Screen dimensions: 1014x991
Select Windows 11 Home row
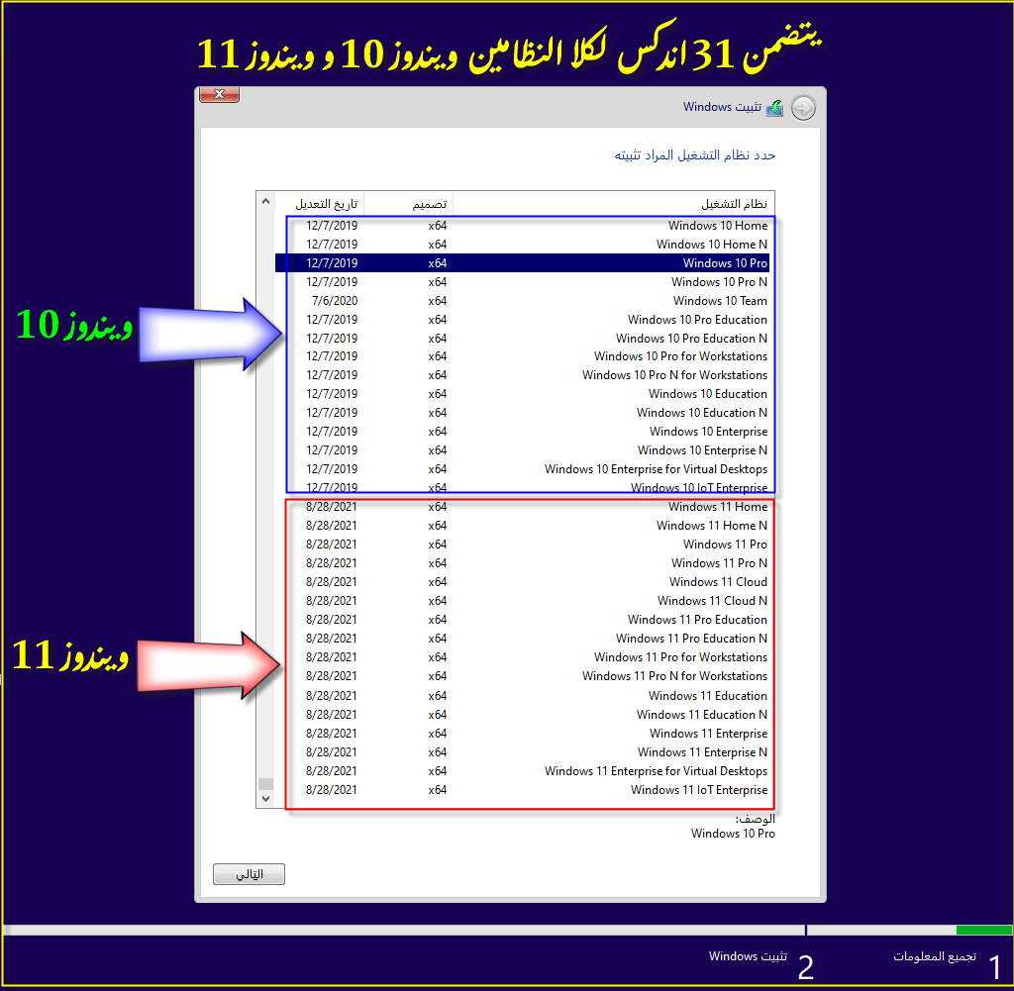523,507
